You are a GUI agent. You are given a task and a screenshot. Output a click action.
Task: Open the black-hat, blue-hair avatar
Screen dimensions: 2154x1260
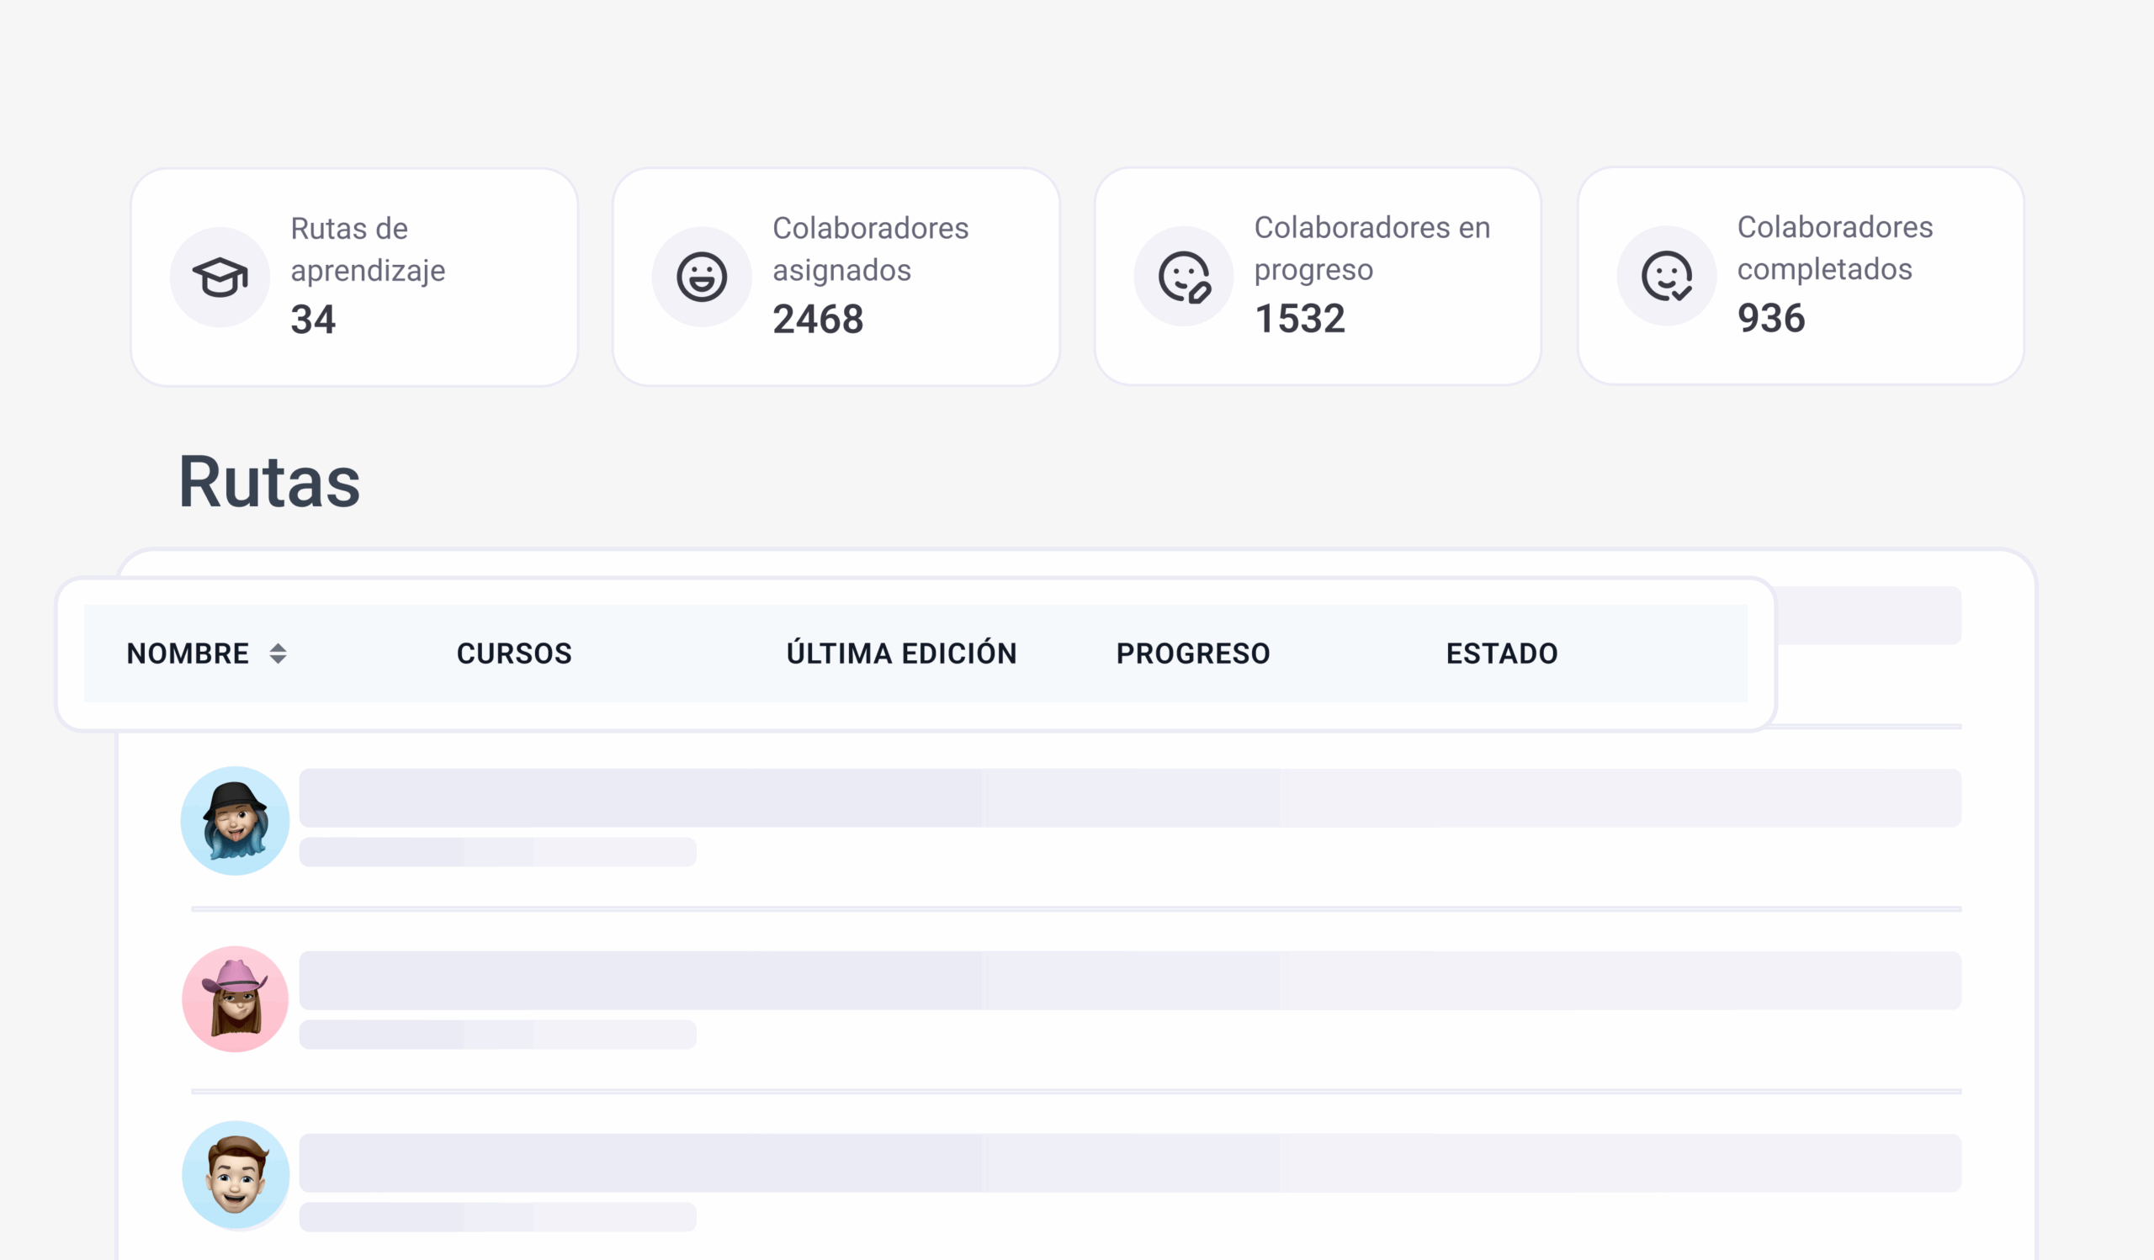(235, 820)
